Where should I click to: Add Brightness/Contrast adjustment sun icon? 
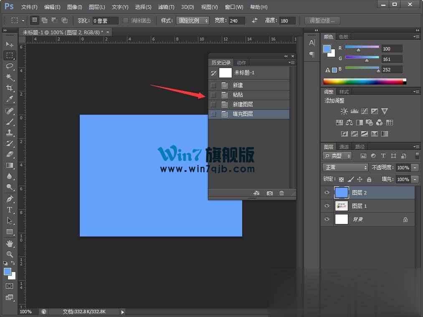click(344, 111)
